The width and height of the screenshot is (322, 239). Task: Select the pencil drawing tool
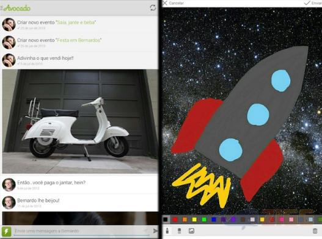167,230
